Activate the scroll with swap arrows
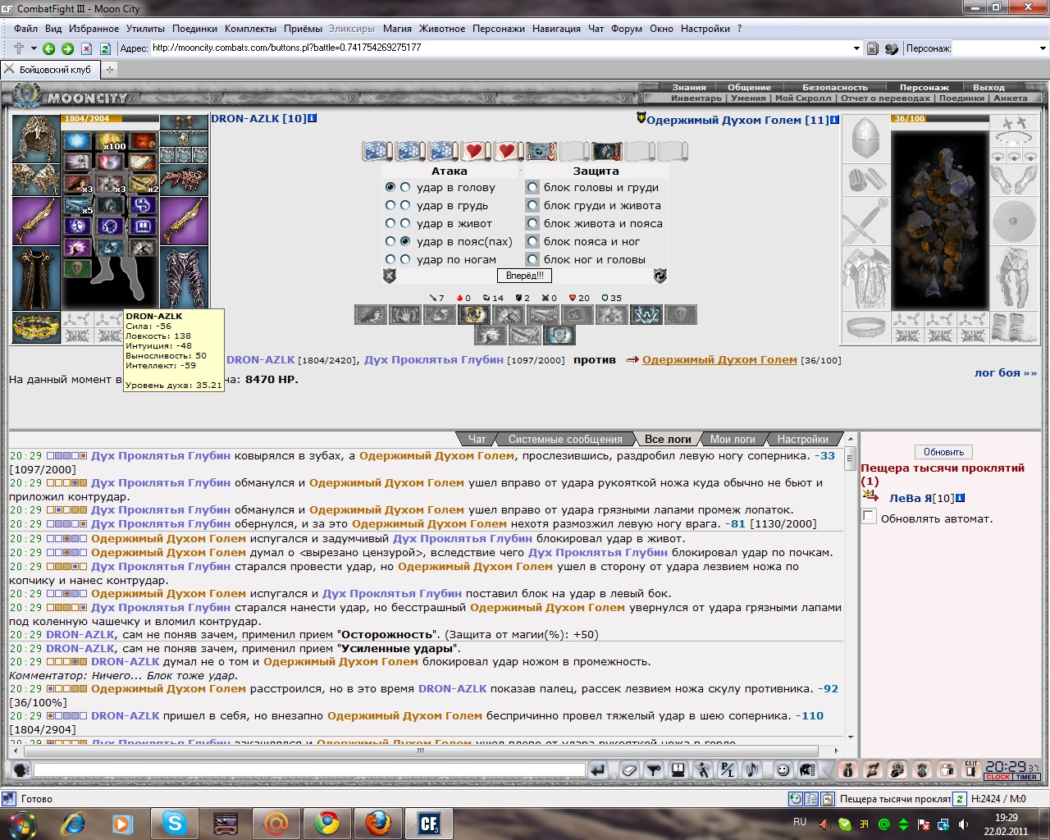 tap(541, 151)
